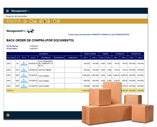Click the DIFERENCIA group header
Image resolution: width=157 pixels, height=127 pixels.
(x=120, y=54)
